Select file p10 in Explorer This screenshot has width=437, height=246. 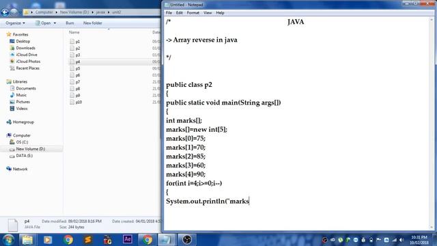pos(79,102)
